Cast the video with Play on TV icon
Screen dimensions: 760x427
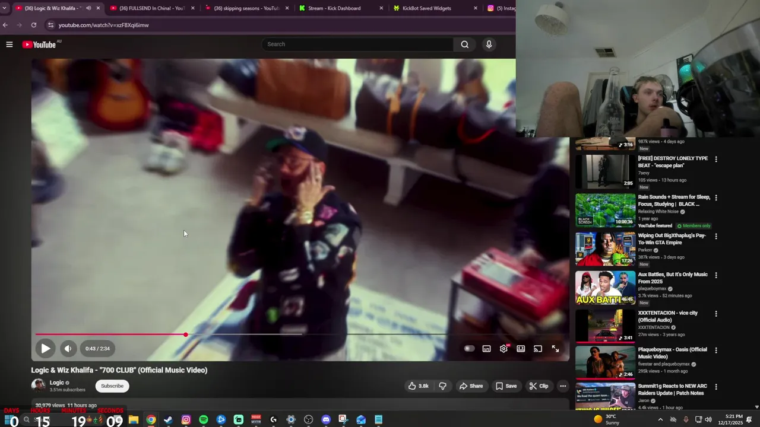pos(538,349)
